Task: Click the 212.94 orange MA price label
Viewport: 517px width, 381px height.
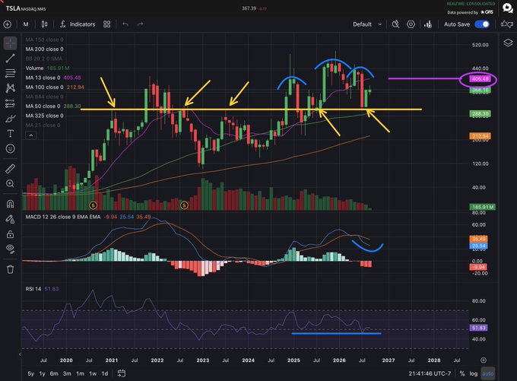Action: [x=480, y=136]
